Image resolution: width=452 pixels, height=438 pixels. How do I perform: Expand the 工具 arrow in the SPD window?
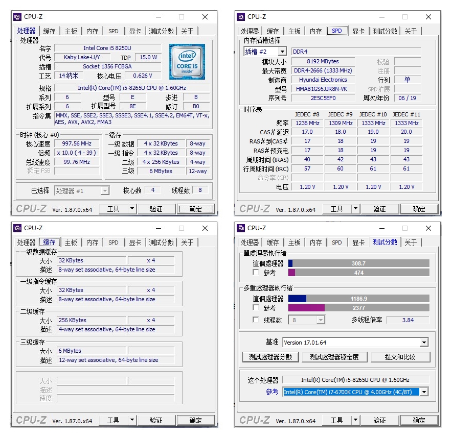point(355,209)
